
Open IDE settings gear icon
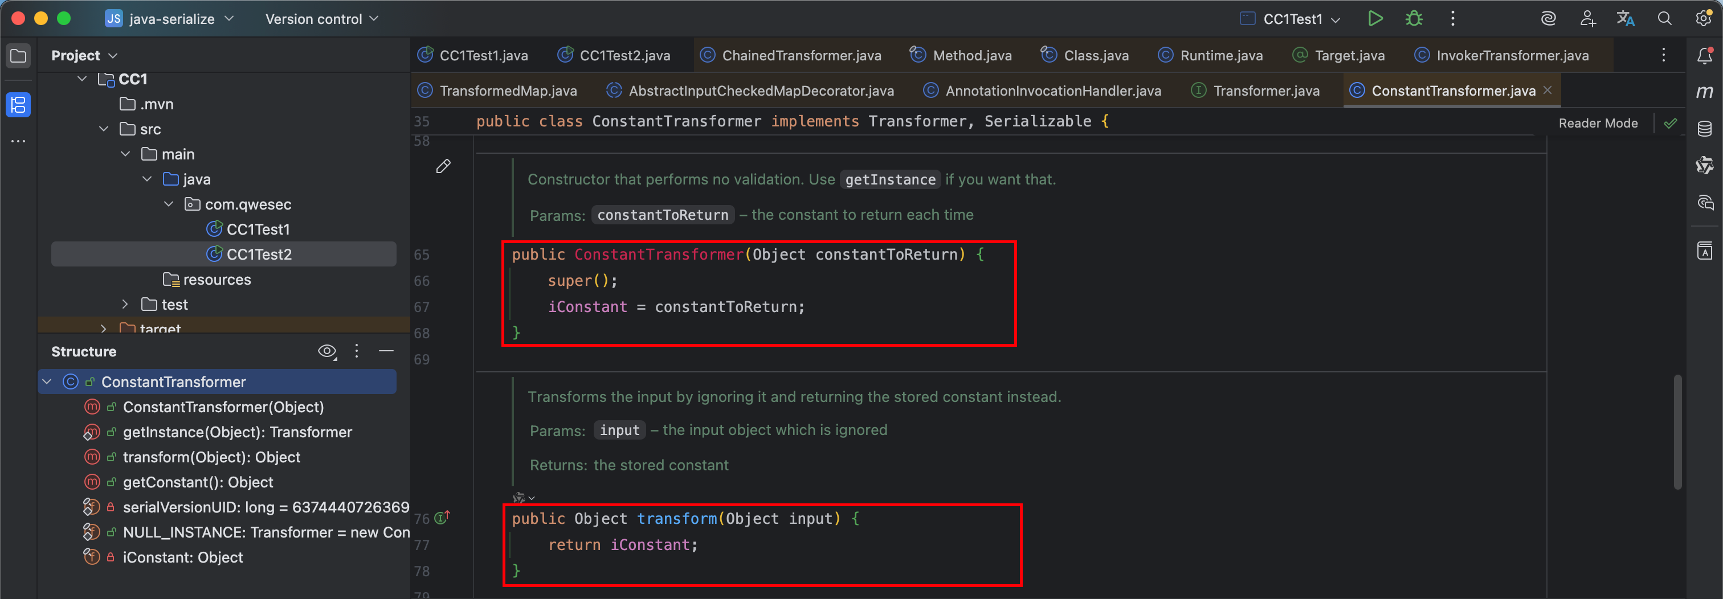[x=1703, y=19]
